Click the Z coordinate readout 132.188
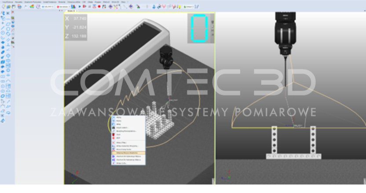 pyautogui.click(x=79, y=36)
